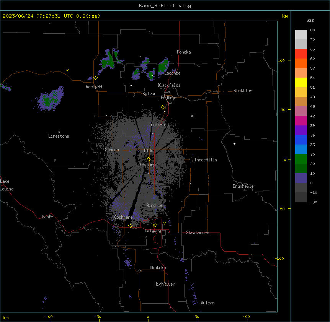Click the Calgary label
This screenshot has width=330, height=322.
coord(153,231)
